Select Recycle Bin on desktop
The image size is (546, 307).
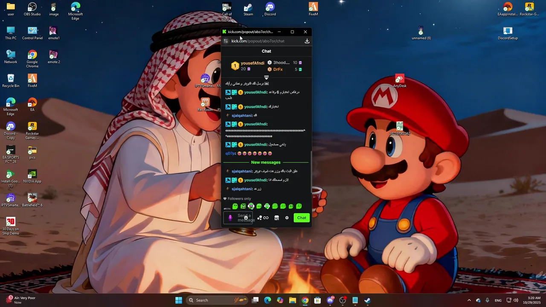click(11, 81)
